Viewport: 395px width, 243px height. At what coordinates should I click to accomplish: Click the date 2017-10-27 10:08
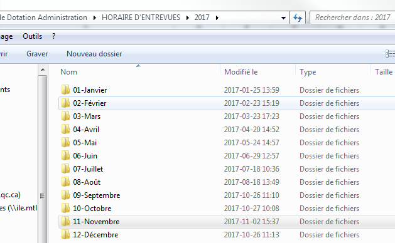[x=252, y=209]
